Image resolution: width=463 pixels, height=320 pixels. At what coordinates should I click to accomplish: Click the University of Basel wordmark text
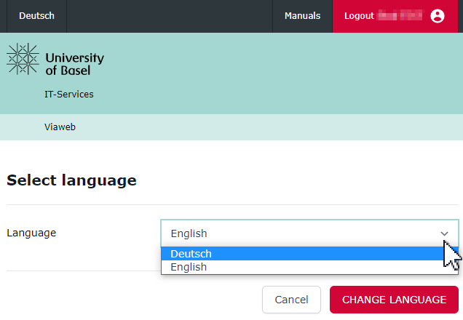coord(74,64)
